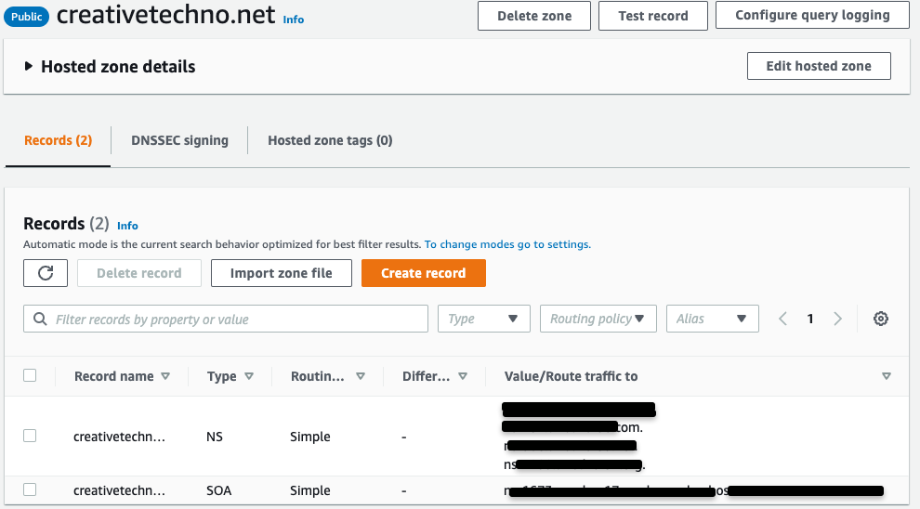Check the NS record row checkbox

click(x=30, y=436)
